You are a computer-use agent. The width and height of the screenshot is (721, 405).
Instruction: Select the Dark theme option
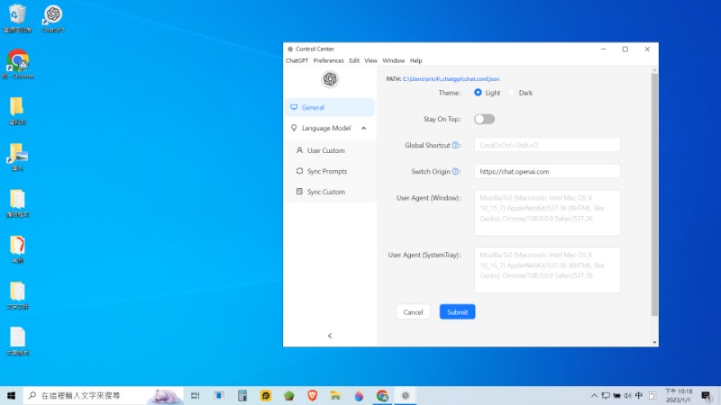[x=511, y=93]
